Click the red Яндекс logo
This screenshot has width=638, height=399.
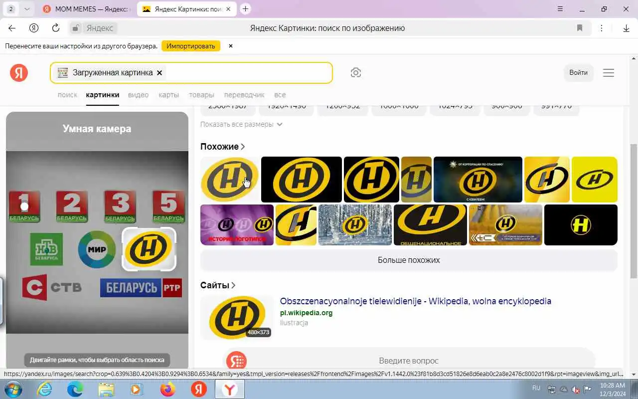click(19, 73)
